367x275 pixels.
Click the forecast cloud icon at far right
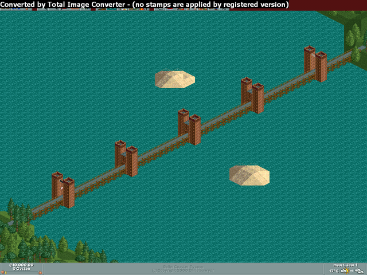click(x=359, y=271)
